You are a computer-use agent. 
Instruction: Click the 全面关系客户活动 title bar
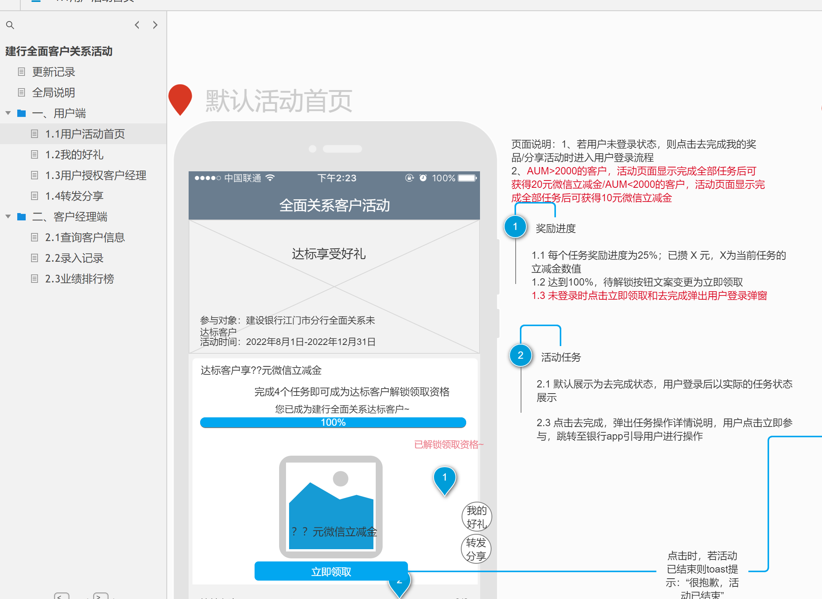(334, 205)
